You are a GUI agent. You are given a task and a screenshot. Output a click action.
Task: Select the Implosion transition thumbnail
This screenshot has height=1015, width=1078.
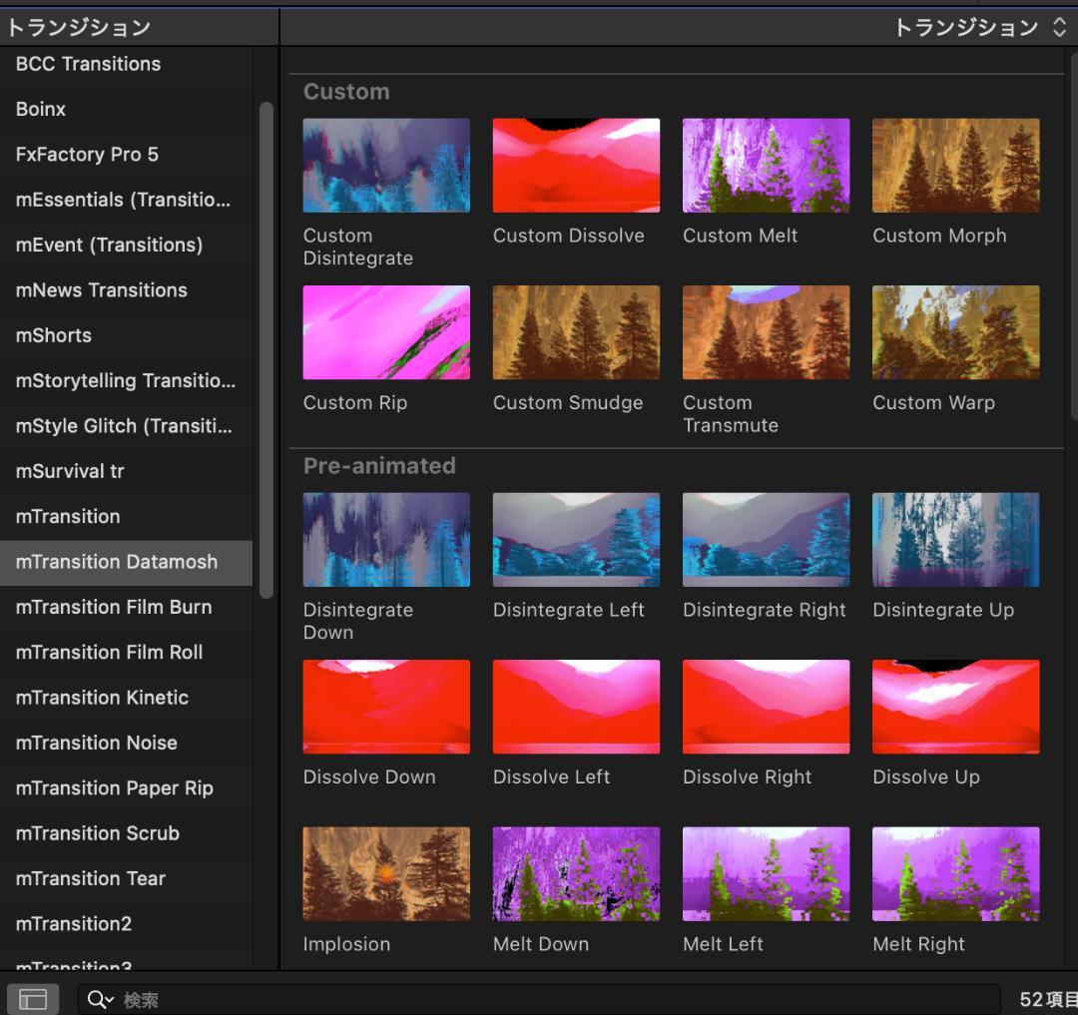pos(386,873)
